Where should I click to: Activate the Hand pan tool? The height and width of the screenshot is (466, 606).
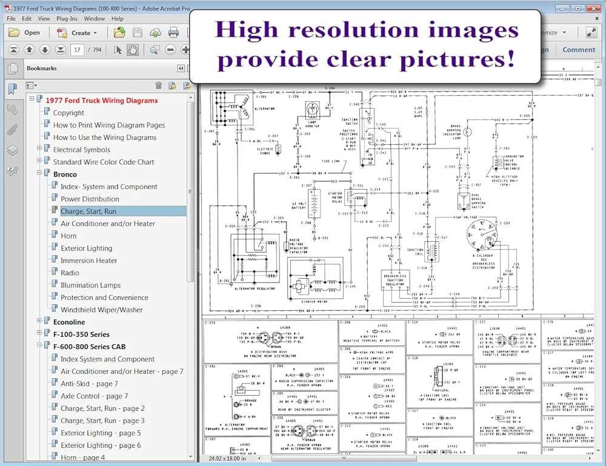pos(133,50)
